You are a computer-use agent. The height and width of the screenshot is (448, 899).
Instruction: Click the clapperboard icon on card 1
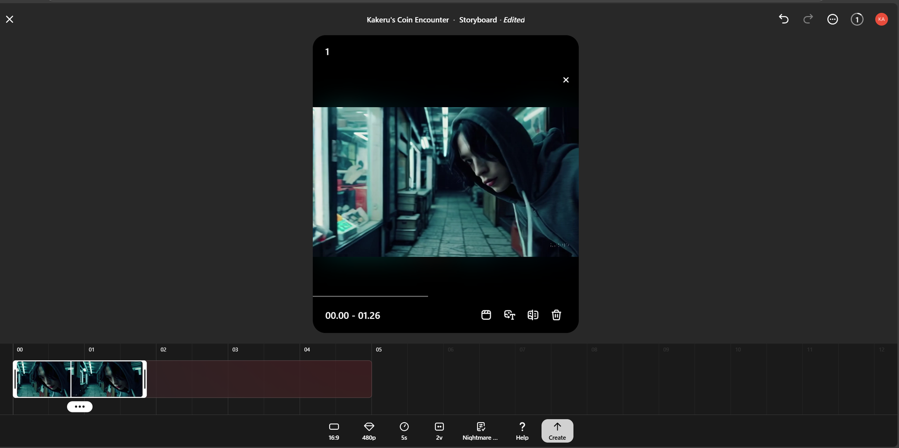pos(486,315)
